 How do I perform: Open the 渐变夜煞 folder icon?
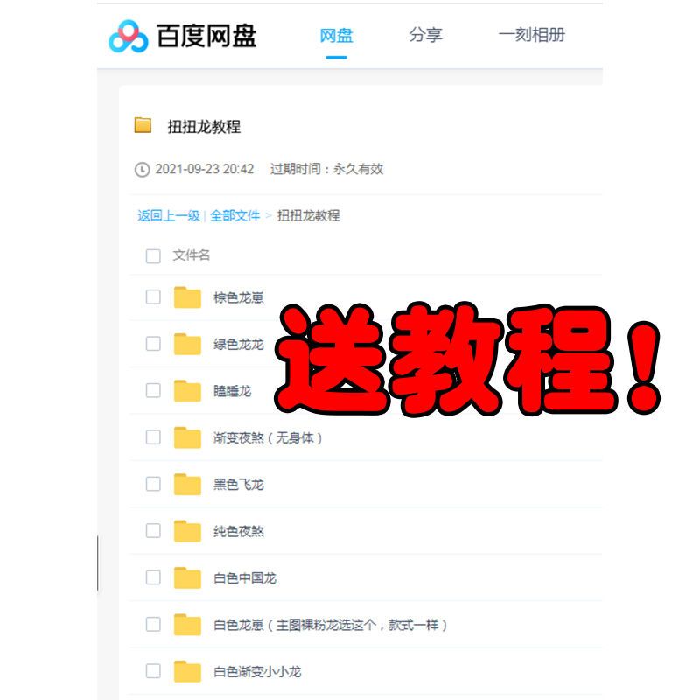[187, 437]
